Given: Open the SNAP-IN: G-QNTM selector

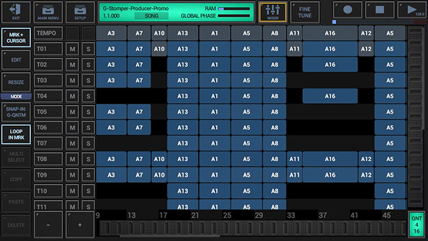Looking at the screenshot, I should point(16,112).
